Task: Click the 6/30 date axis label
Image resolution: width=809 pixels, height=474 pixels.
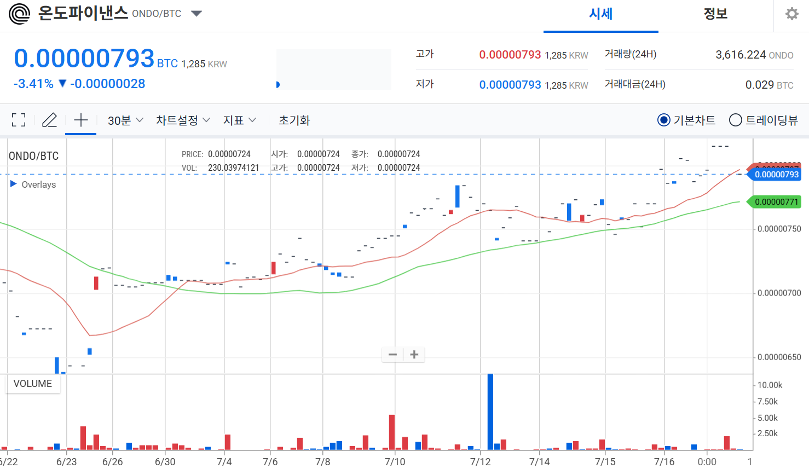Action: pos(165,461)
